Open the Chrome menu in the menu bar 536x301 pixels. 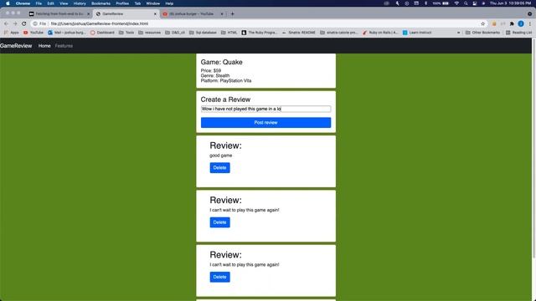pyautogui.click(x=23, y=3)
